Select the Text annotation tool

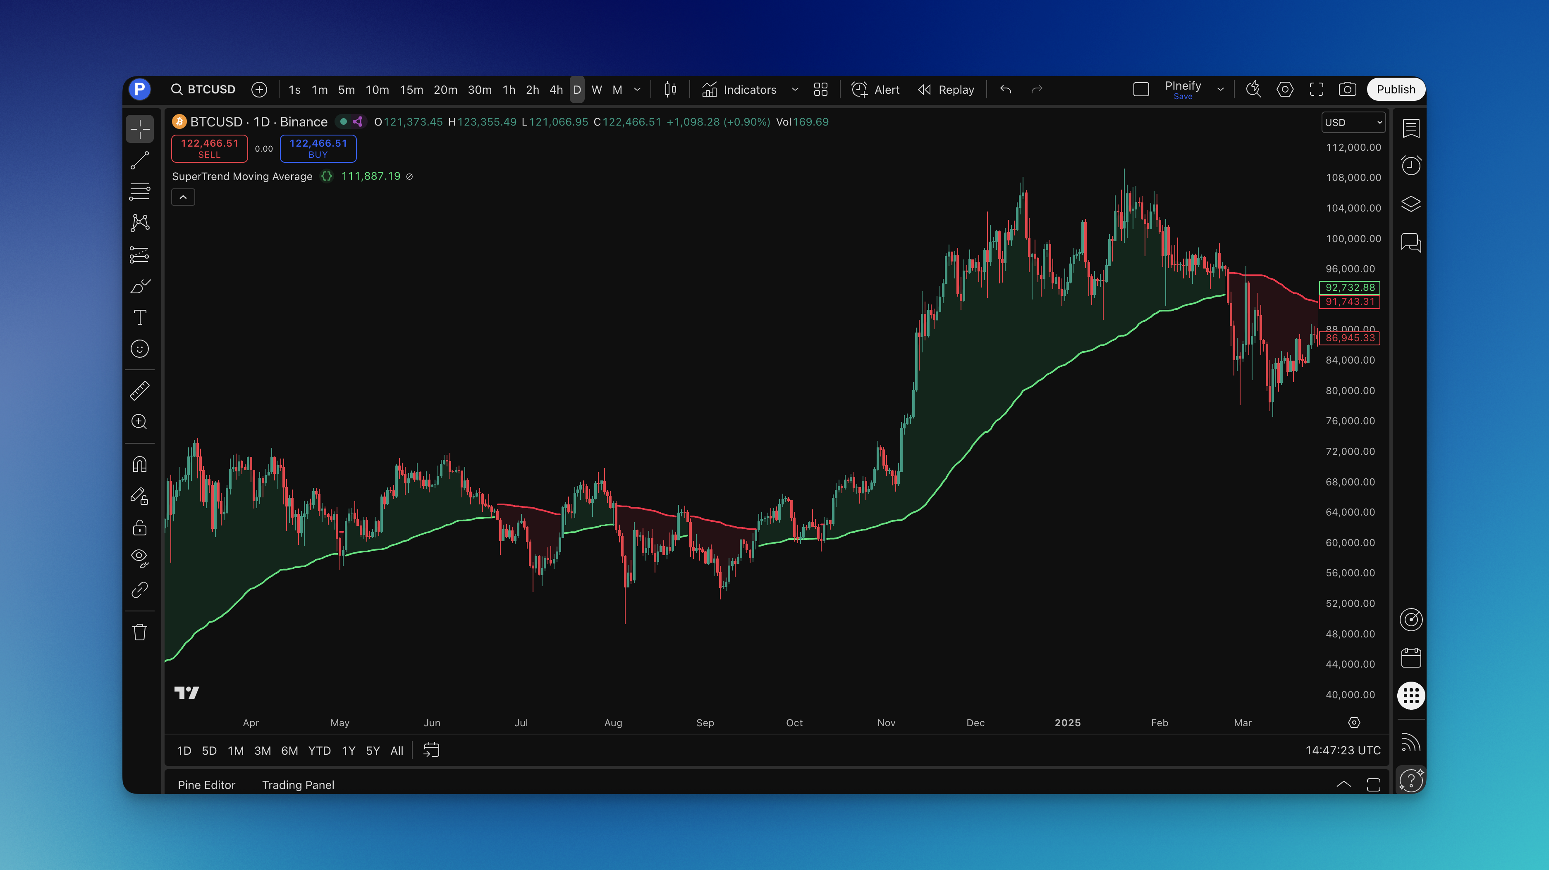point(139,317)
